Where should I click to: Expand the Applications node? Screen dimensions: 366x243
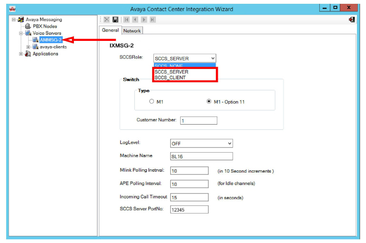pyautogui.click(x=21, y=54)
